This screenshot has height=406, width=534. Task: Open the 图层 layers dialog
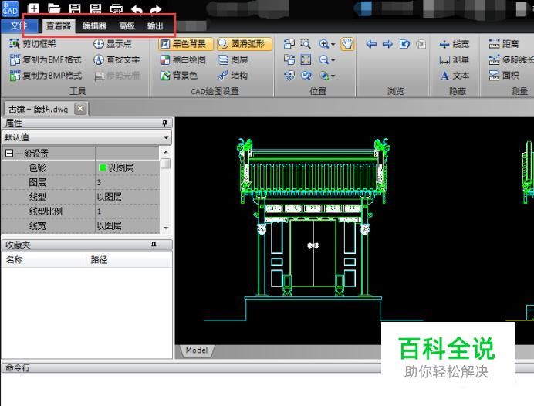tap(232, 59)
